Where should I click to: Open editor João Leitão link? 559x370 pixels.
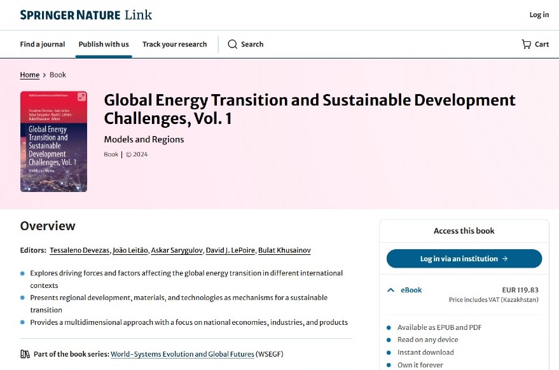tap(129, 250)
